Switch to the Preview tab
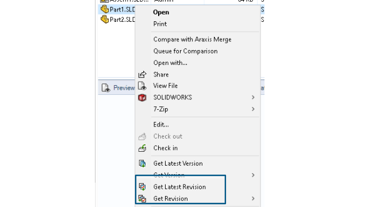 tap(118, 88)
